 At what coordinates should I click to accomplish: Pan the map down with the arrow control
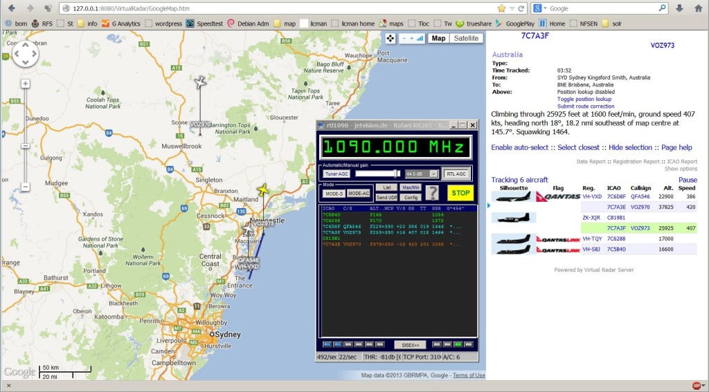pyautogui.click(x=26, y=62)
